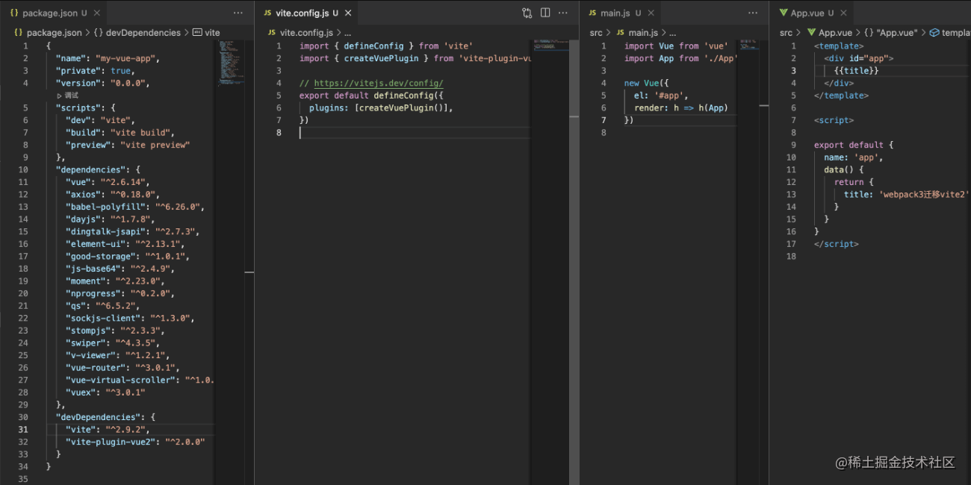Open more actions menu of package.json group

pos(238,13)
